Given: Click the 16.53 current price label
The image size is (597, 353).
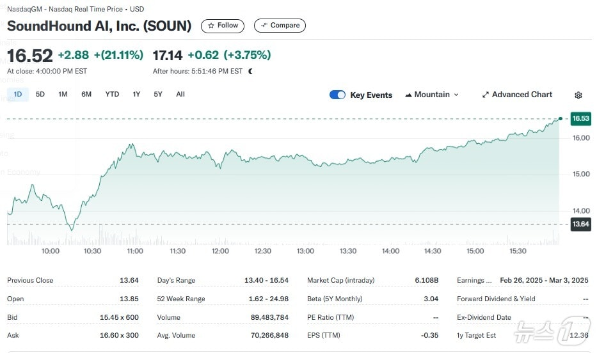Looking at the screenshot, I should [x=580, y=118].
